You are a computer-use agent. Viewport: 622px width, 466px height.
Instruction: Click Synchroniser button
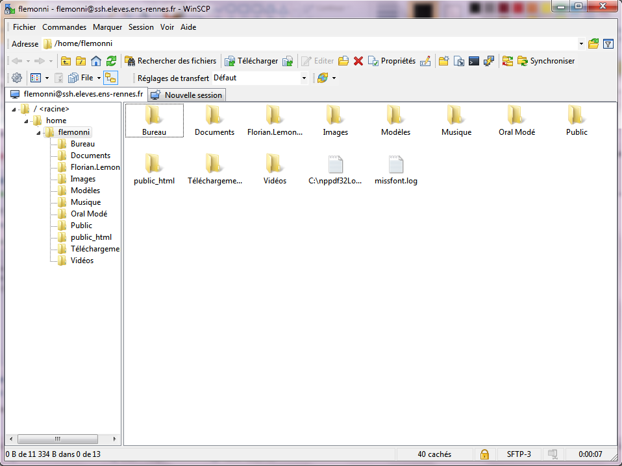click(x=546, y=61)
